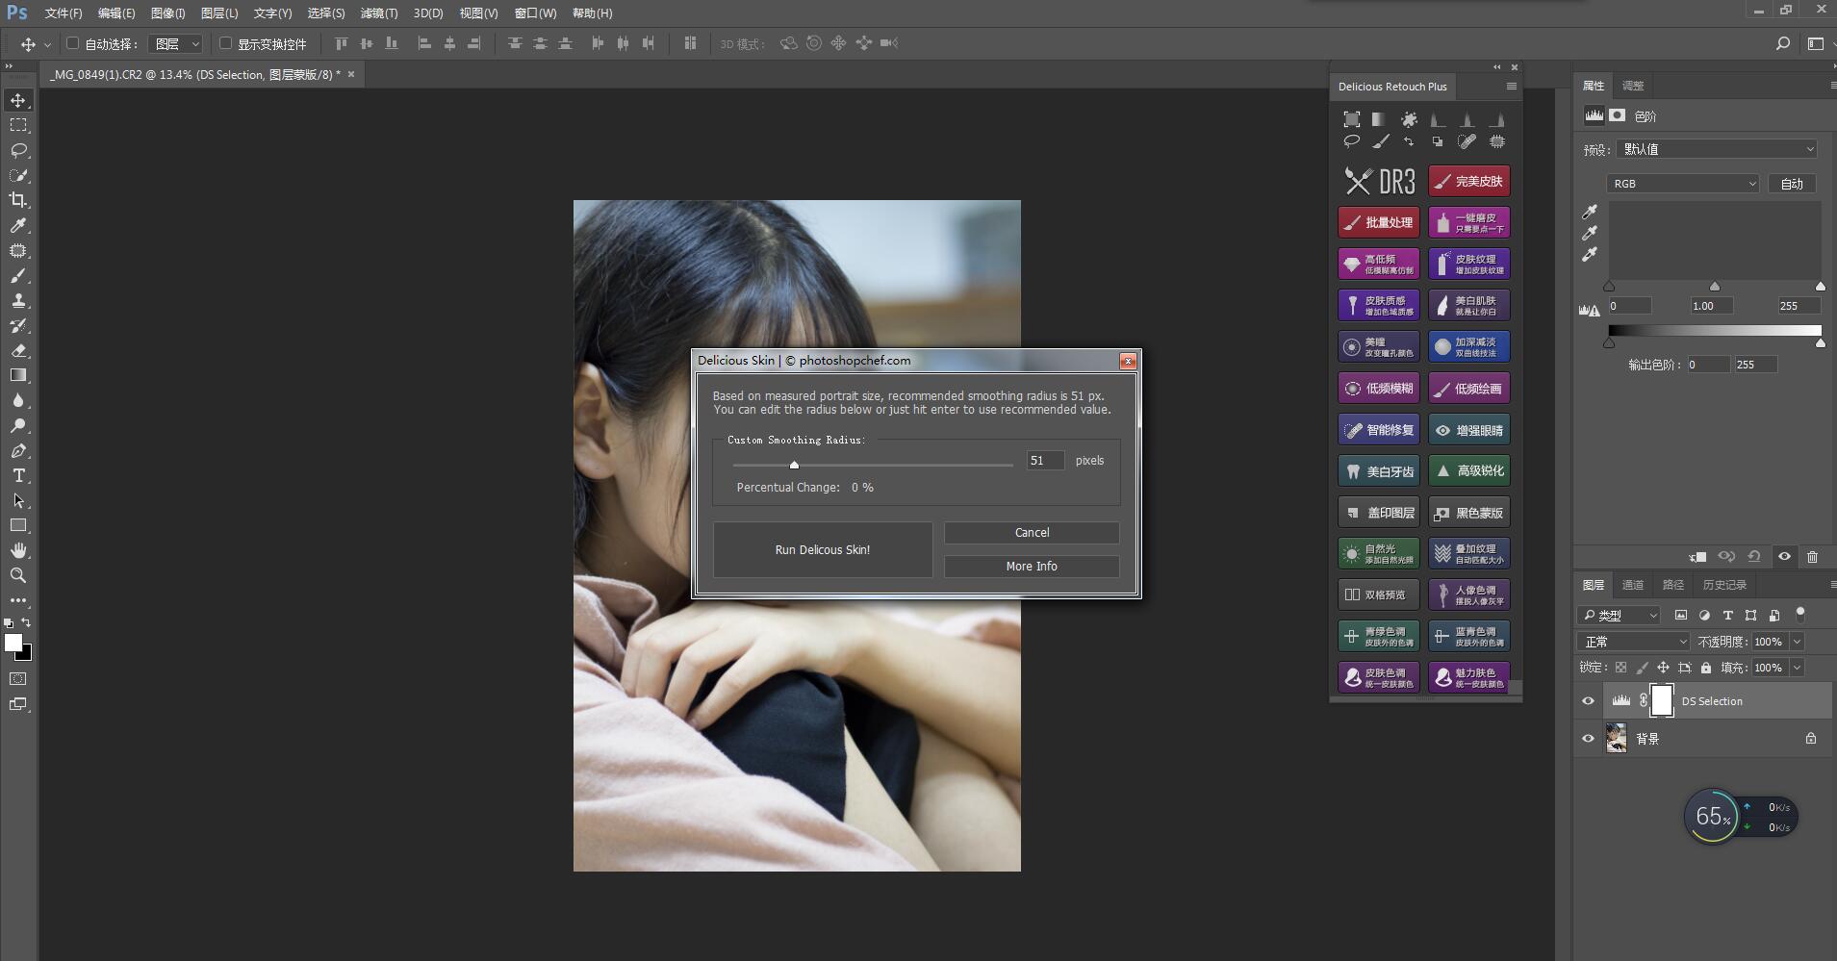Enable the 显示变换控件 checkbox
Viewport: 1837px width, 961px height.
(x=225, y=43)
